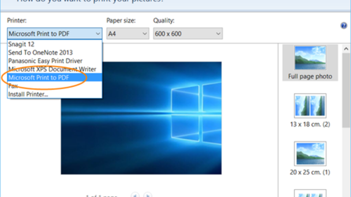This screenshot has width=351, height=197.
Task: Open the Paper size dropdown set to A4
Action: 128,34
